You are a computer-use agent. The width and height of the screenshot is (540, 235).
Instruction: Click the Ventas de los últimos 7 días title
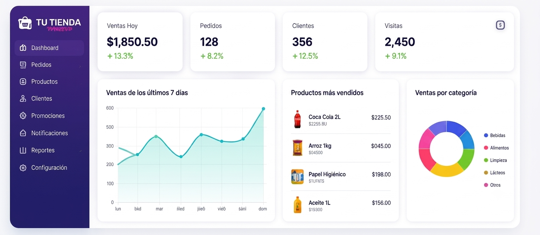coord(147,93)
